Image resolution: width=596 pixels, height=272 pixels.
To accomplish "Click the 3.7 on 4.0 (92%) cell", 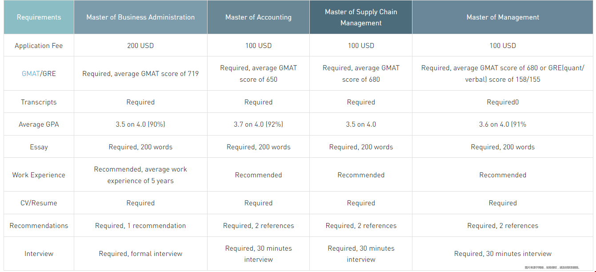I will pyautogui.click(x=258, y=124).
